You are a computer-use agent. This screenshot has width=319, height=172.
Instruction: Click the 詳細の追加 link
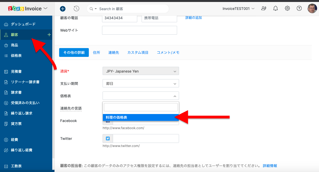pyautogui.click(x=194, y=18)
